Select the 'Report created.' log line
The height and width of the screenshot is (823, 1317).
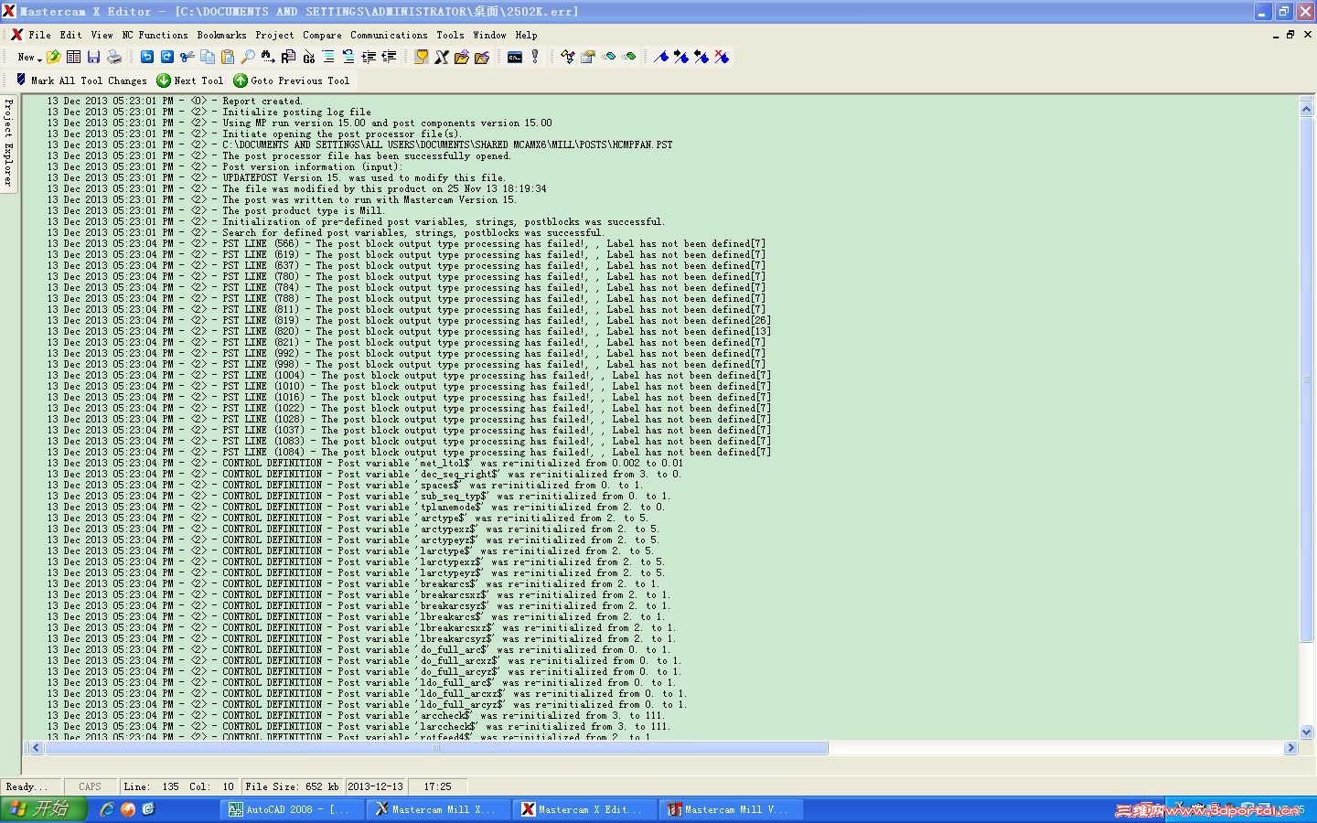point(175,101)
